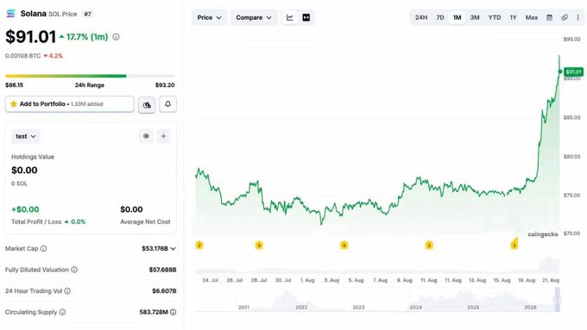Open the calendar date range picker
This screenshot has width=587, height=330.
coord(549,17)
